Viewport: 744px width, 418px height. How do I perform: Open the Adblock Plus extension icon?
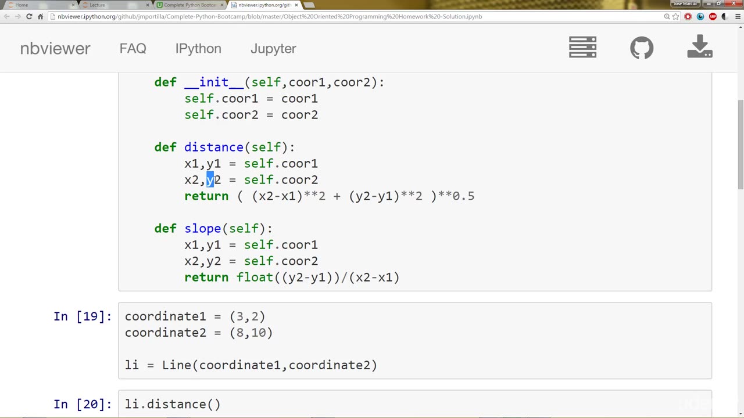click(713, 16)
